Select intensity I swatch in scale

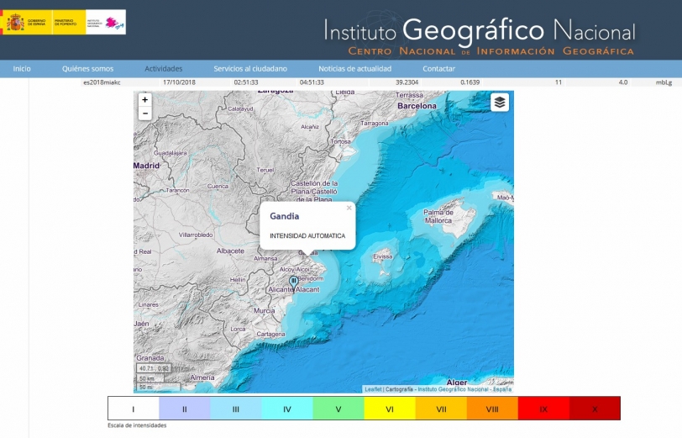(134, 409)
